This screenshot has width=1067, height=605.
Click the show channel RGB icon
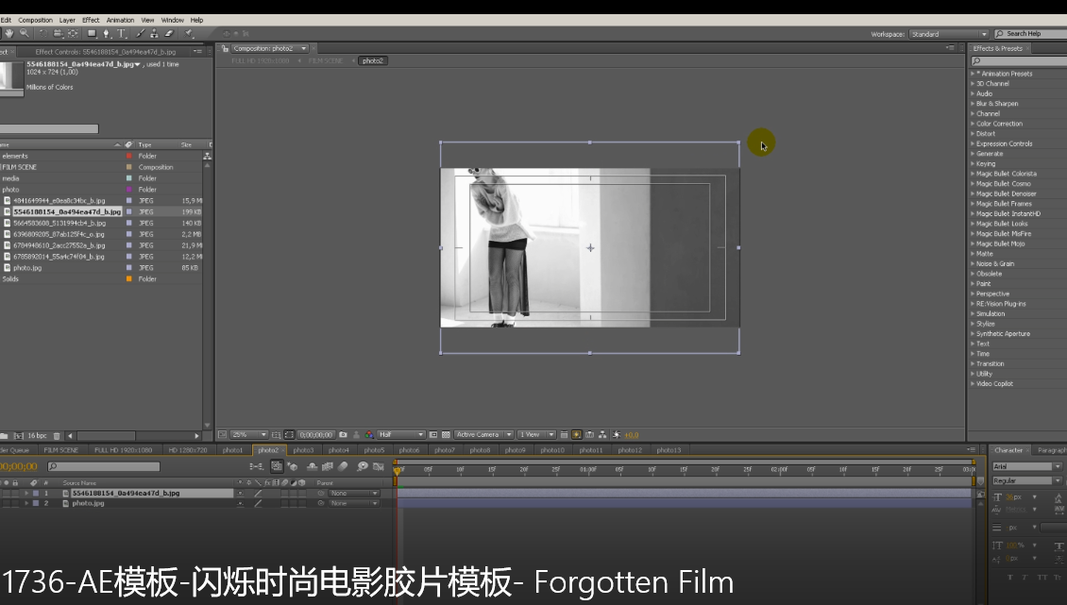tap(369, 435)
